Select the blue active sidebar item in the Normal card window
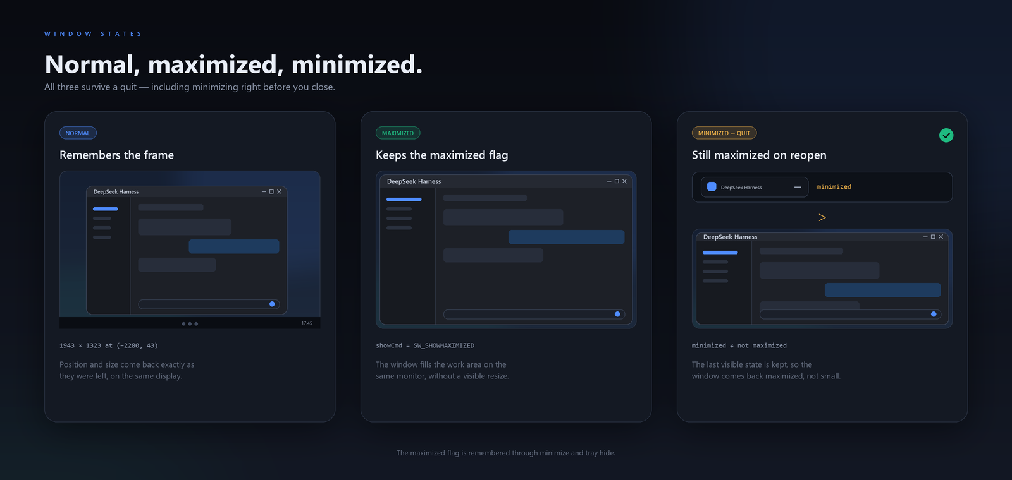1012x480 pixels. (x=106, y=209)
